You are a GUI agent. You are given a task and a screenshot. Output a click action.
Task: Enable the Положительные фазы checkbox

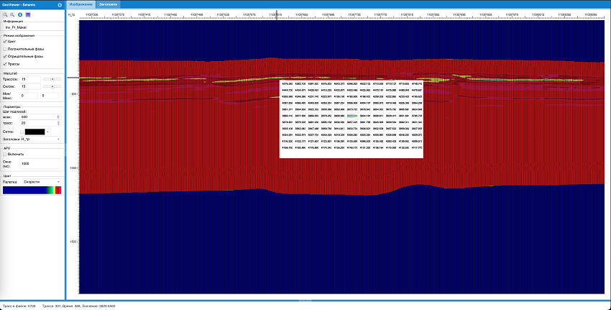click(6, 49)
